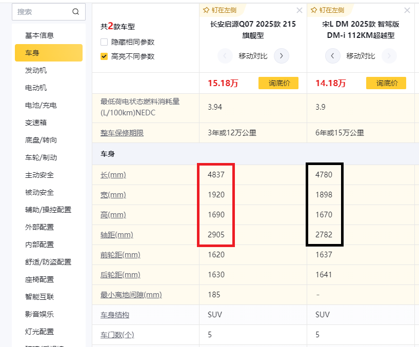Select the 185 ground clearance value
Screen dimensions: 419x347
pyautogui.click(x=214, y=295)
